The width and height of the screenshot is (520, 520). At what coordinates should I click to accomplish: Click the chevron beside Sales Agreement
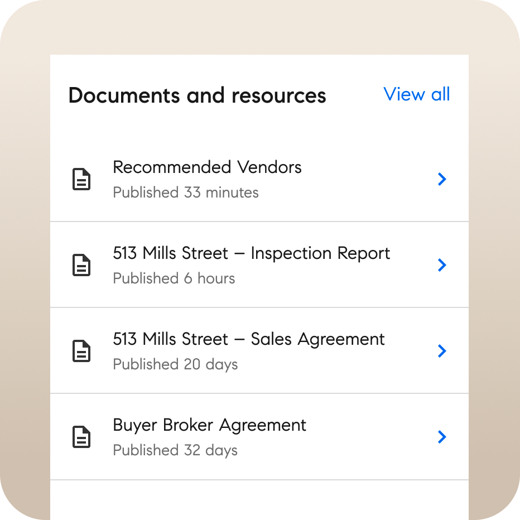point(442,351)
